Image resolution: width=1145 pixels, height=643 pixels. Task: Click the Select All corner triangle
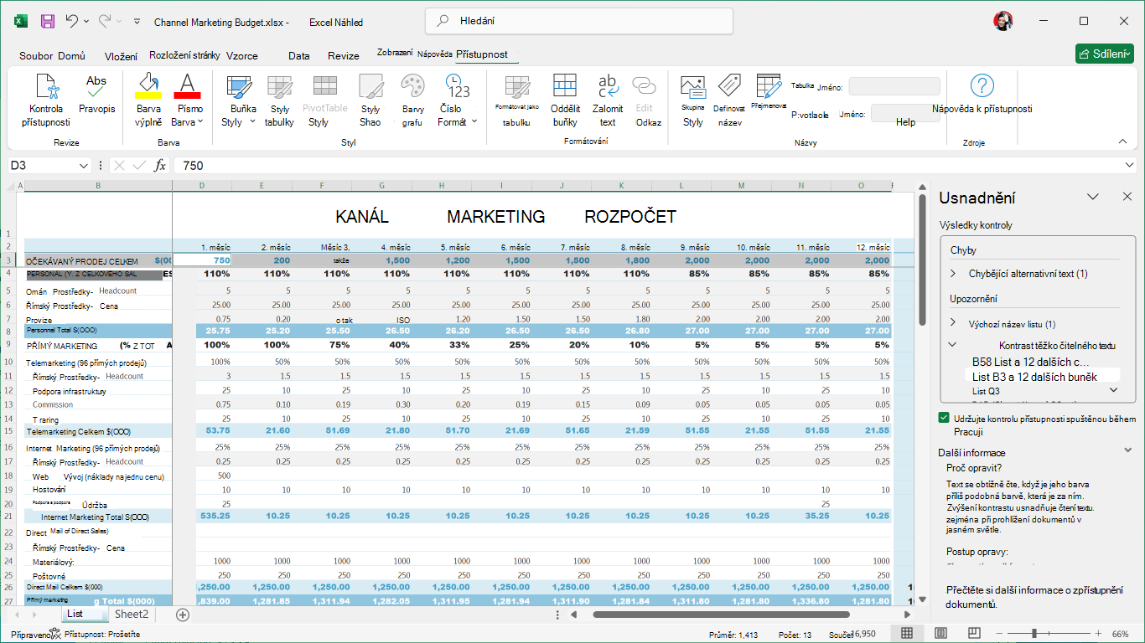tap(12, 185)
